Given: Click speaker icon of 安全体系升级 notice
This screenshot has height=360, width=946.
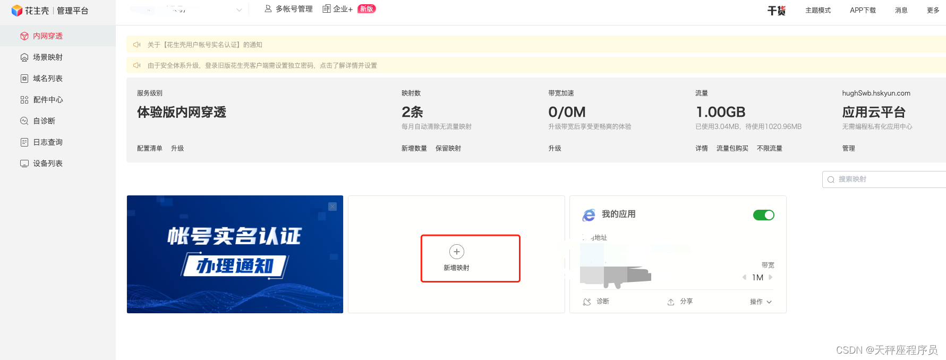Looking at the screenshot, I should (x=137, y=65).
